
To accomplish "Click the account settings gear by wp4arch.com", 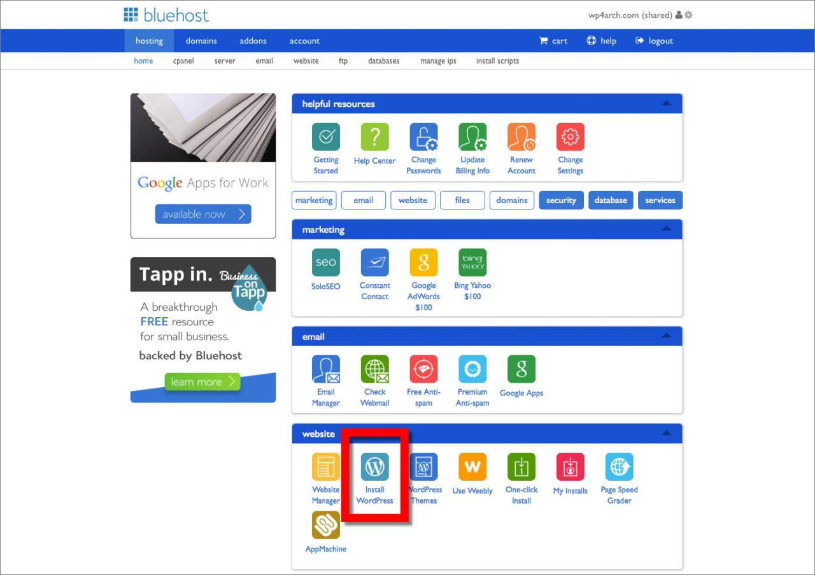I will tap(688, 15).
